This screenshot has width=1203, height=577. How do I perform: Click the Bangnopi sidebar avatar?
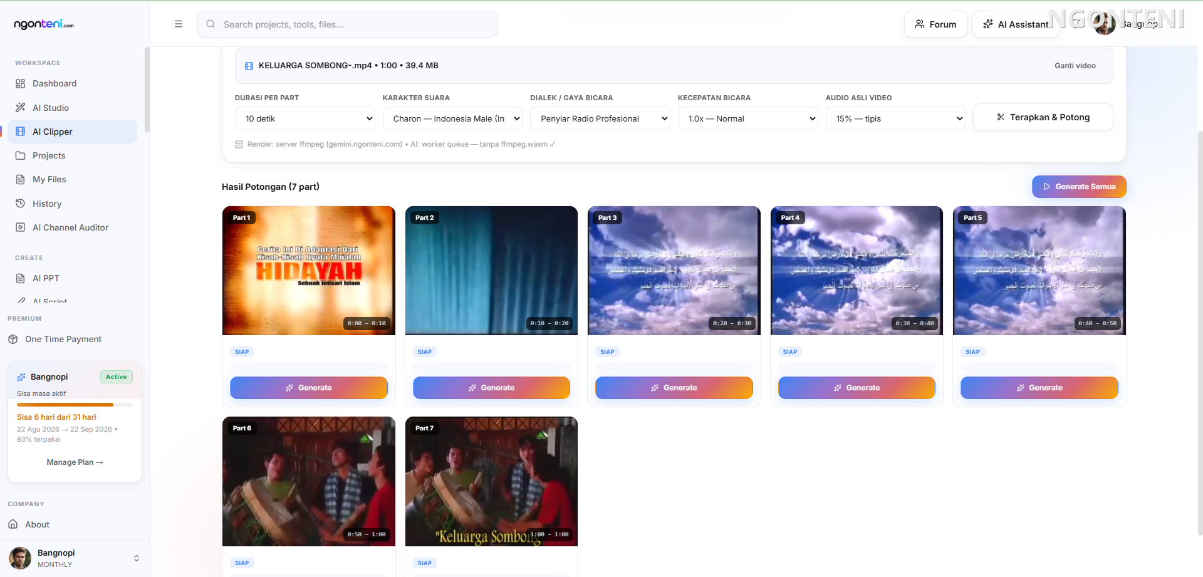click(20, 558)
